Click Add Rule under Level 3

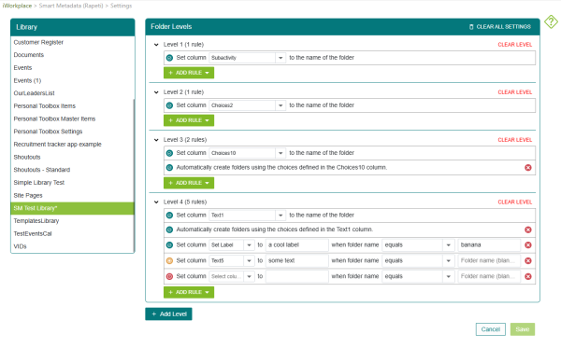pos(189,183)
